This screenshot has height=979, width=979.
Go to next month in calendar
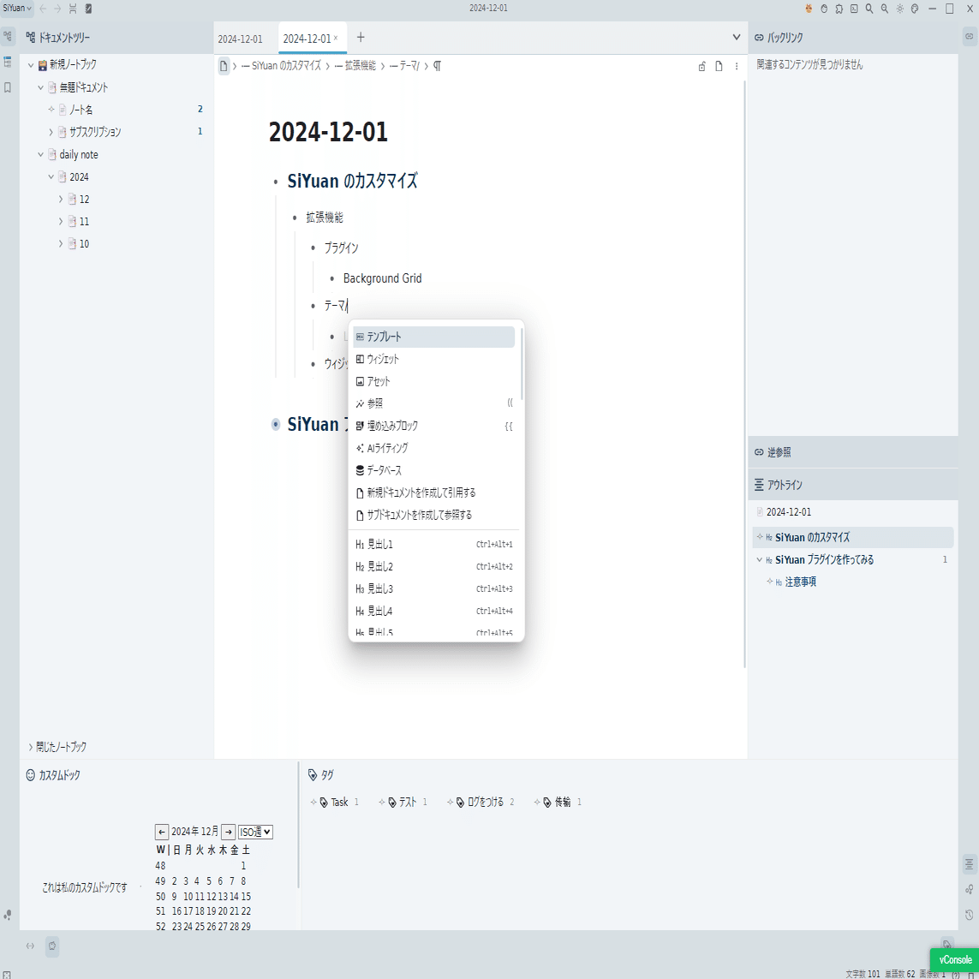tap(229, 833)
